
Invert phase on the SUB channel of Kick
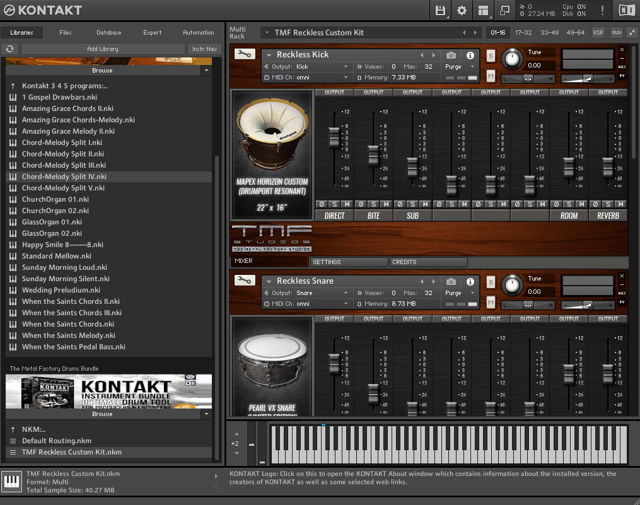coord(400,204)
